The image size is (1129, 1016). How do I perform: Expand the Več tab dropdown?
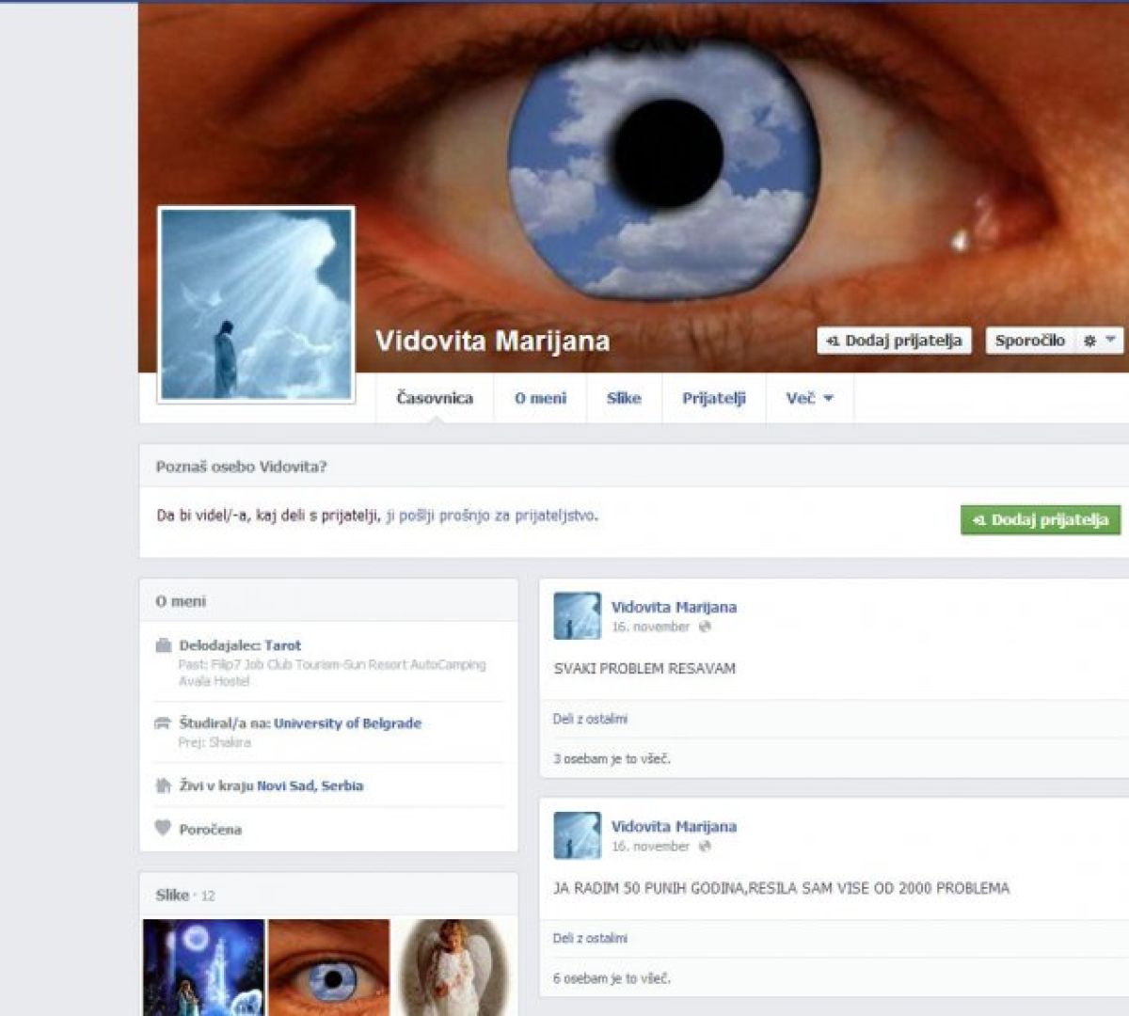[809, 398]
